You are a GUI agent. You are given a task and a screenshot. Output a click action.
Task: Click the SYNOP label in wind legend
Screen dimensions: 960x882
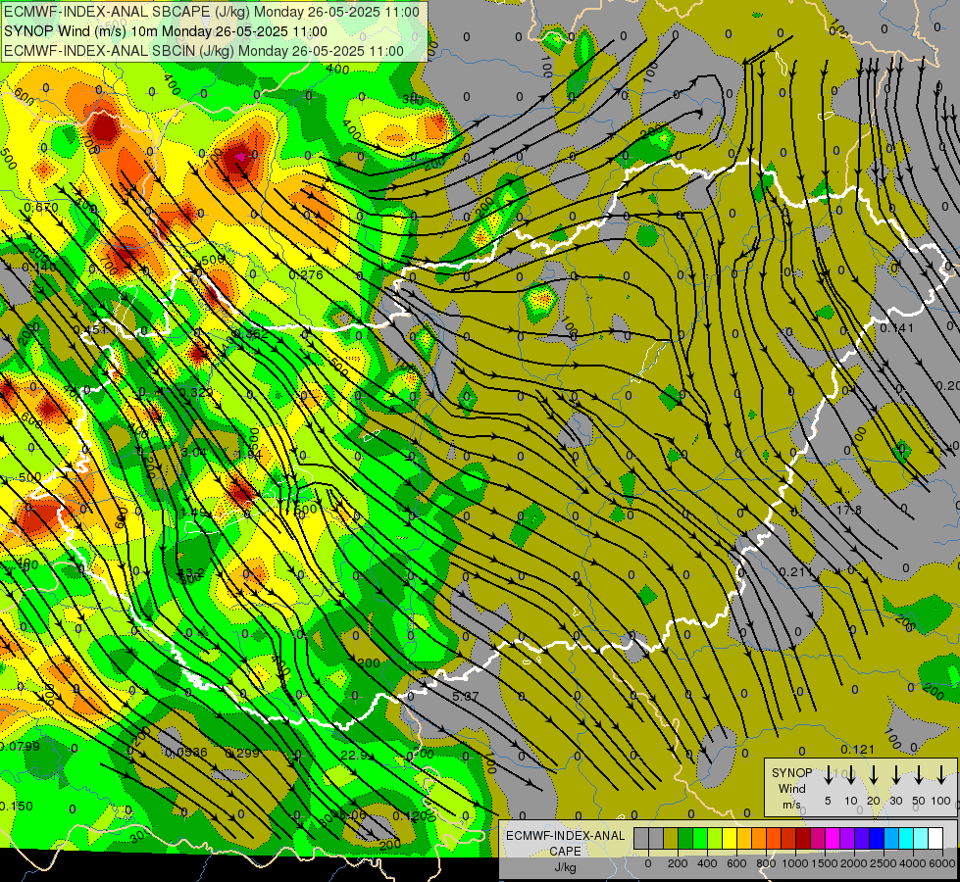click(x=791, y=773)
